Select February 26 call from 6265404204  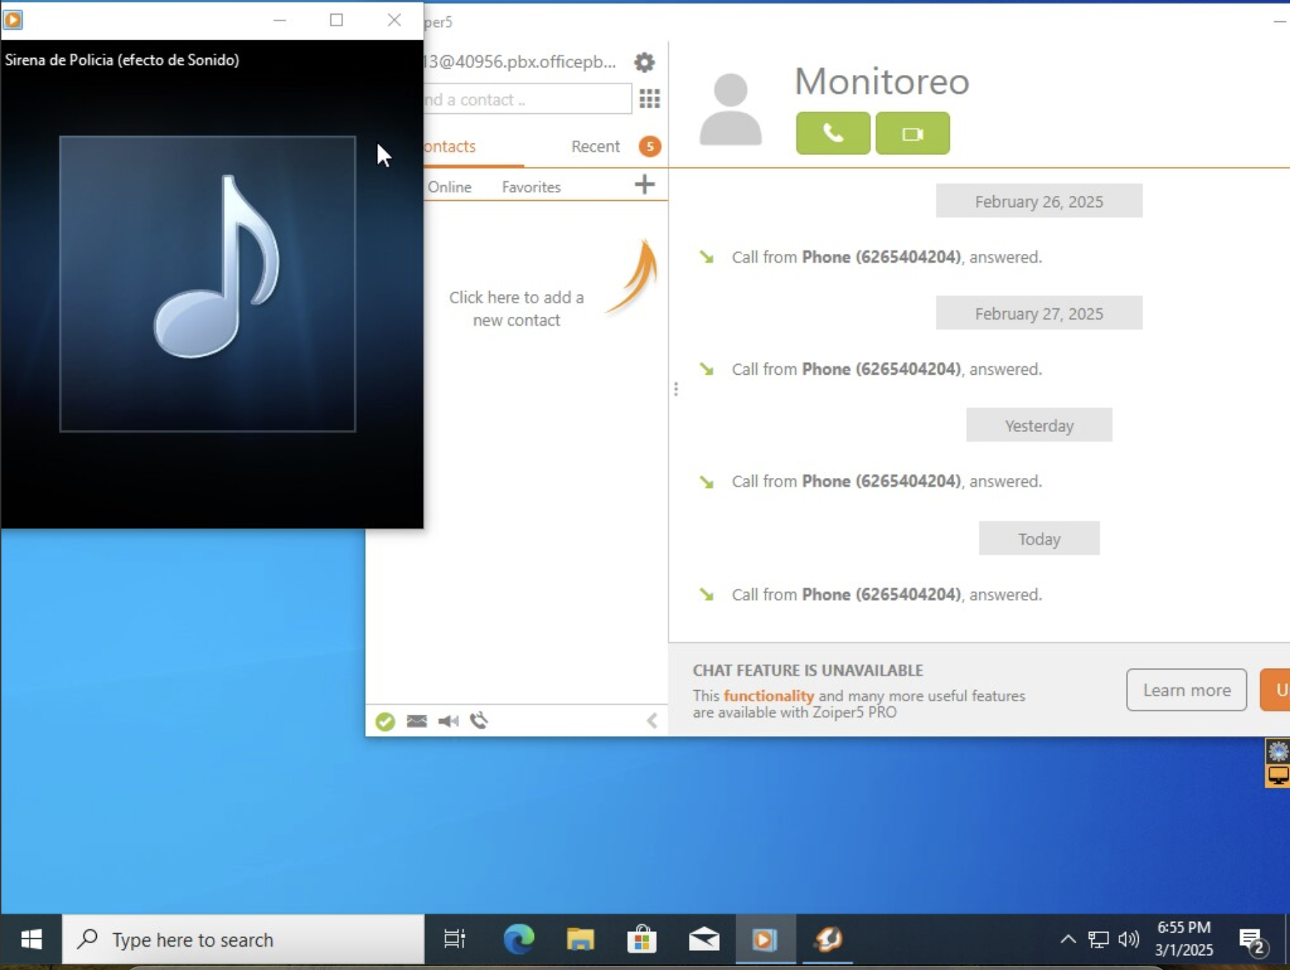tap(886, 257)
